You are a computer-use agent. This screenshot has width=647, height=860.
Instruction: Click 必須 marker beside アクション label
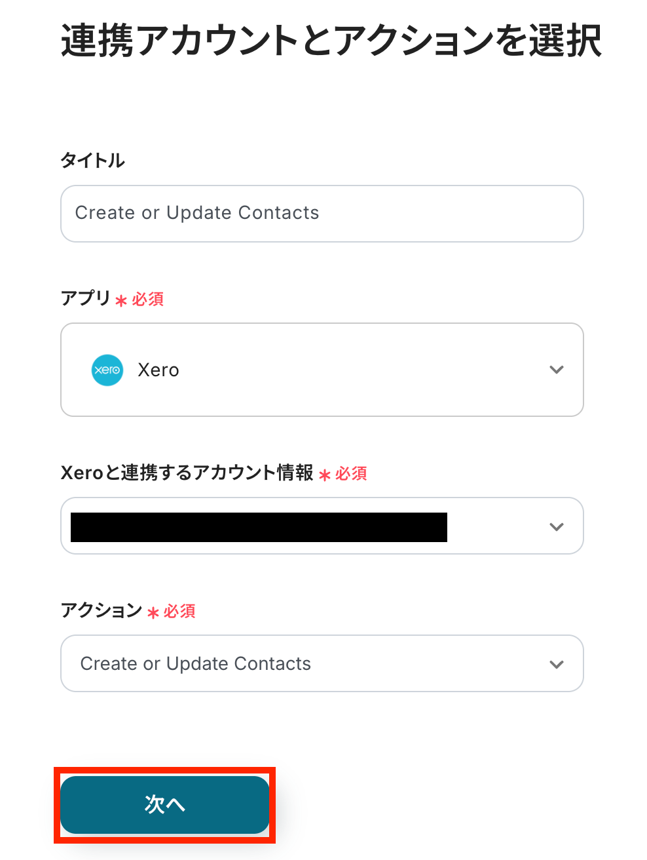click(179, 612)
